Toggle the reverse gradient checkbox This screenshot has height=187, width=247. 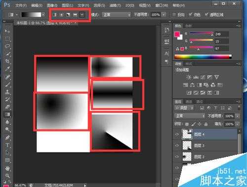click(x=174, y=14)
